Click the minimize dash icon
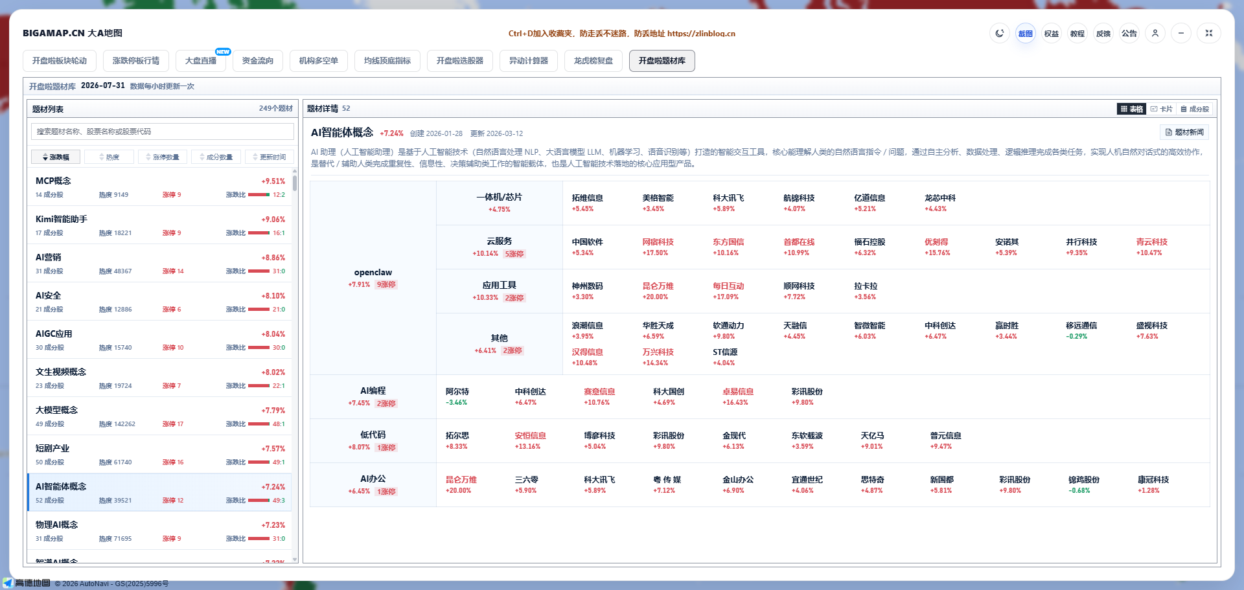 (x=1181, y=33)
